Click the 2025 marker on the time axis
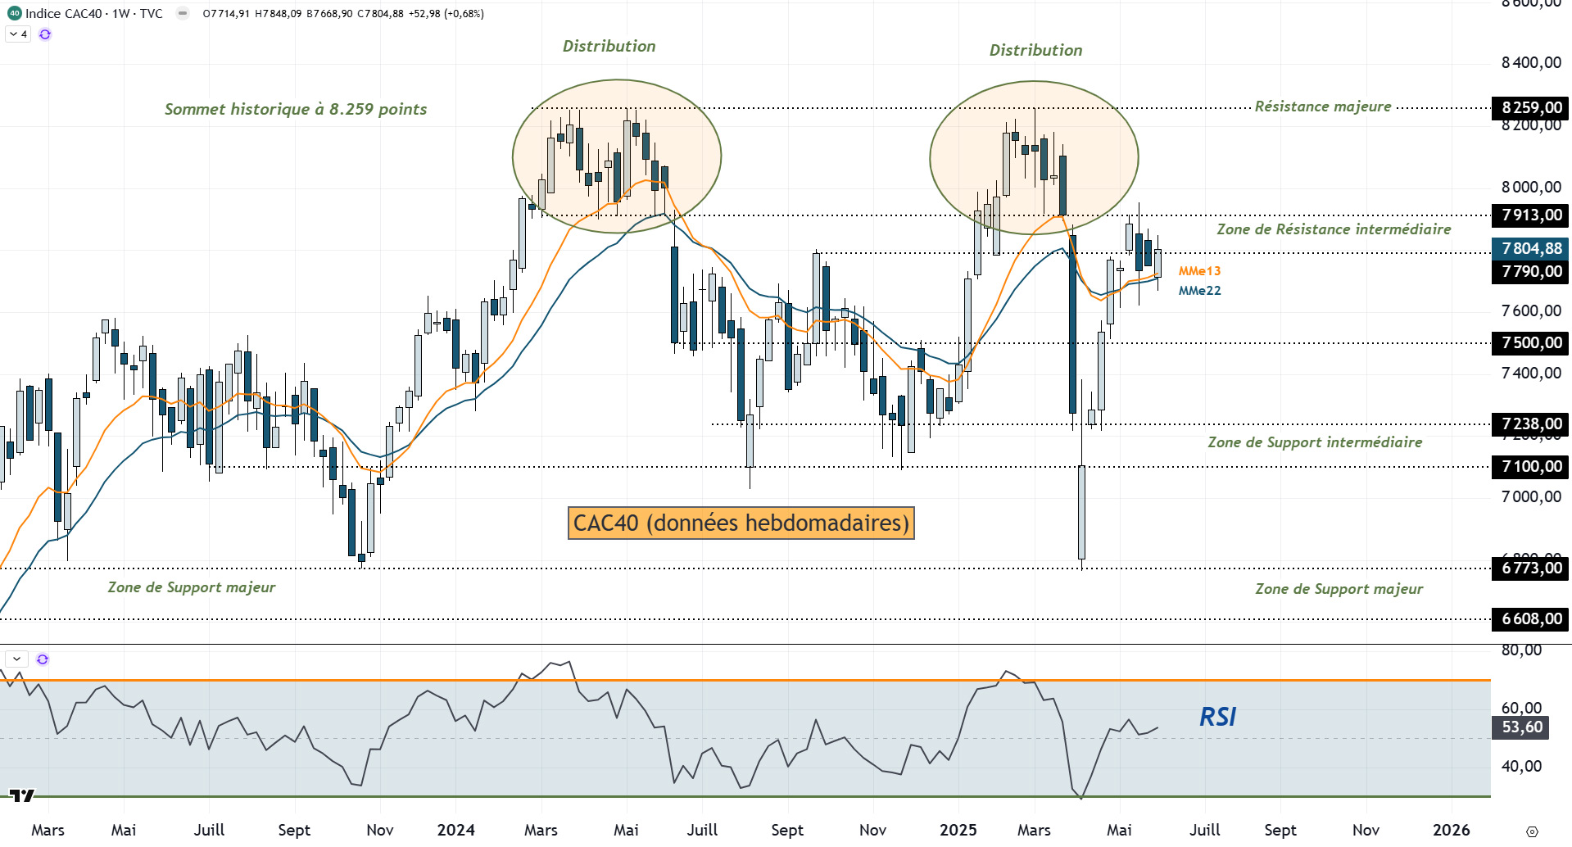The height and width of the screenshot is (847, 1572). pos(958,830)
